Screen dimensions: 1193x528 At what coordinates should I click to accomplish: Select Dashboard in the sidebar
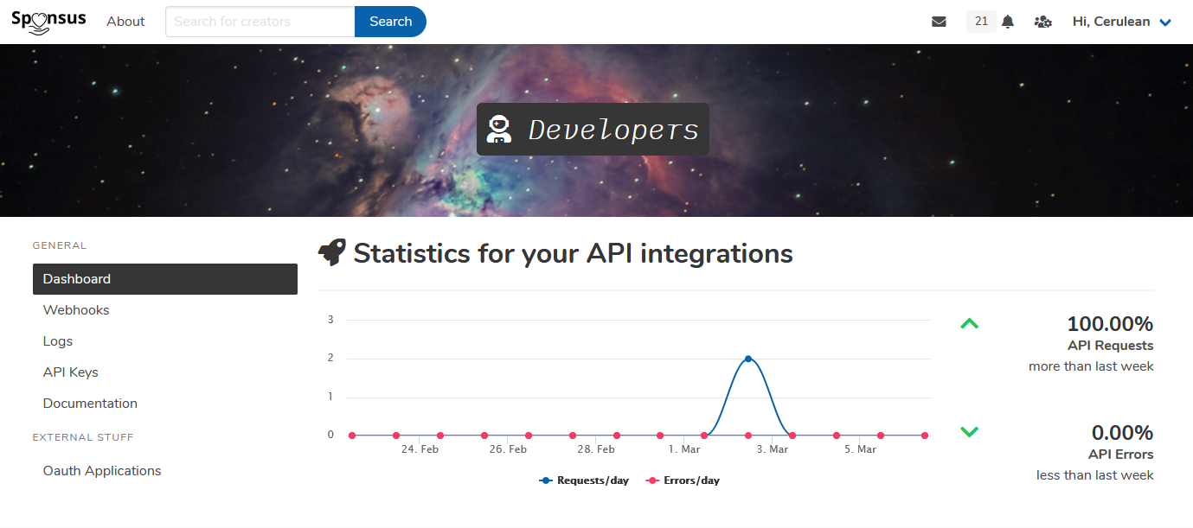click(x=165, y=279)
